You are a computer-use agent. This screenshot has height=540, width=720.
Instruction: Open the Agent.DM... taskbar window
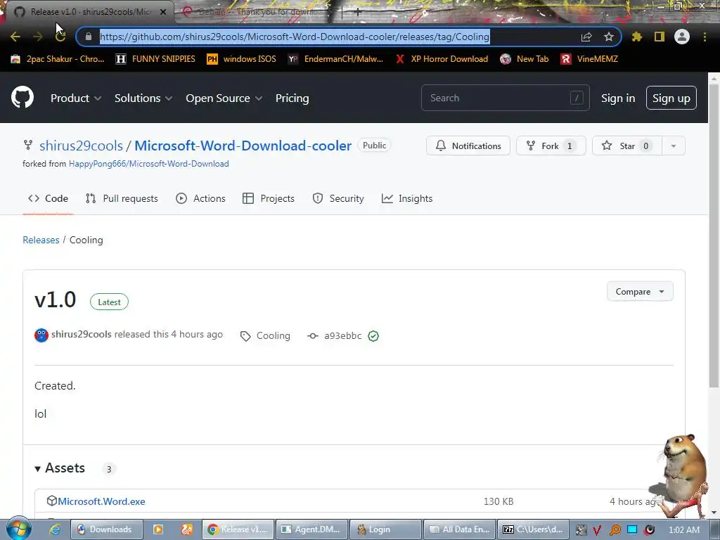[311, 529]
